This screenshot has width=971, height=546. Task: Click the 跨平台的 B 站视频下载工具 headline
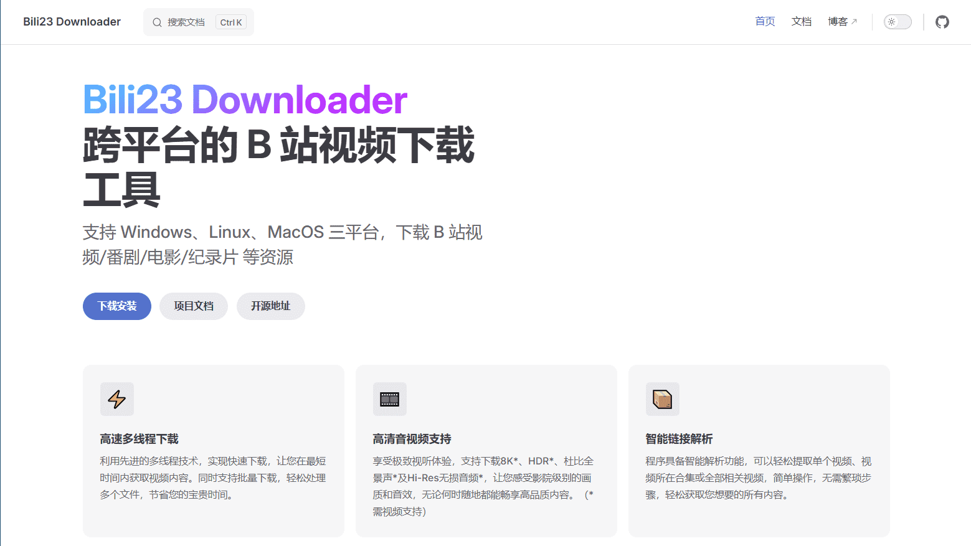[279, 166]
